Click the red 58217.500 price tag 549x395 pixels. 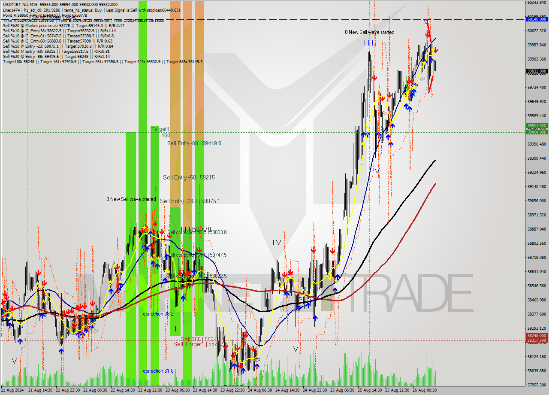(537, 340)
